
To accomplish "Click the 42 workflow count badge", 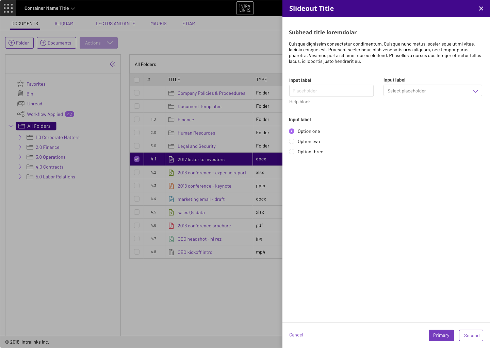I will (x=70, y=114).
